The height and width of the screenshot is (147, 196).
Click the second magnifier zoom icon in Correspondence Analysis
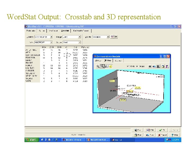point(102,66)
